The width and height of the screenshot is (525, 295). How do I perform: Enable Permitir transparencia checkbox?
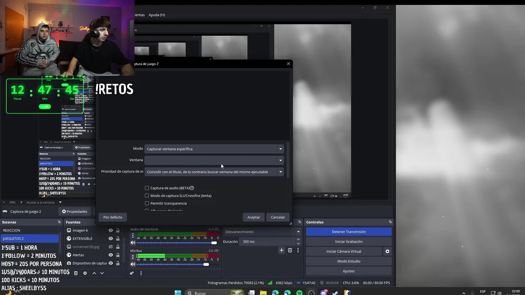coord(147,203)
